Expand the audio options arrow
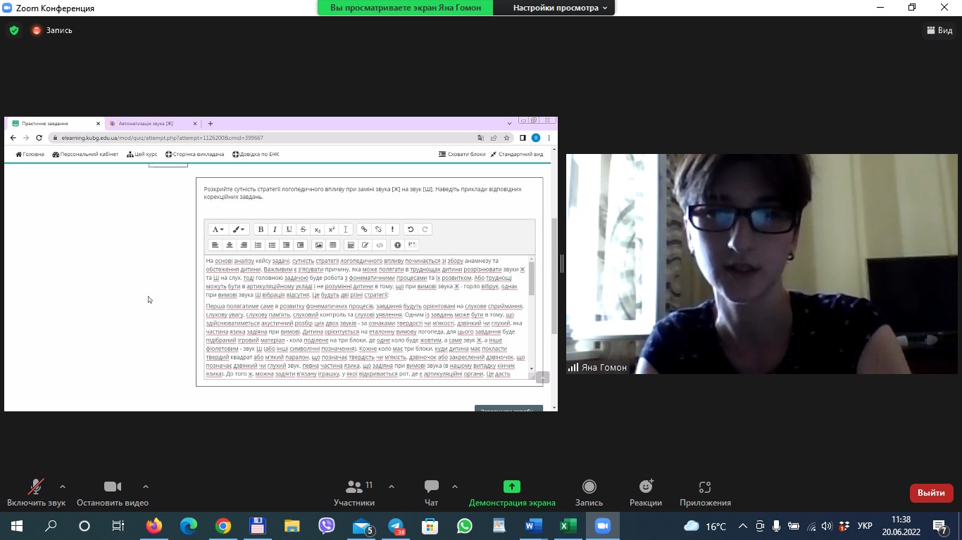This screenshot has height=540, width=962. coord(63,487)
